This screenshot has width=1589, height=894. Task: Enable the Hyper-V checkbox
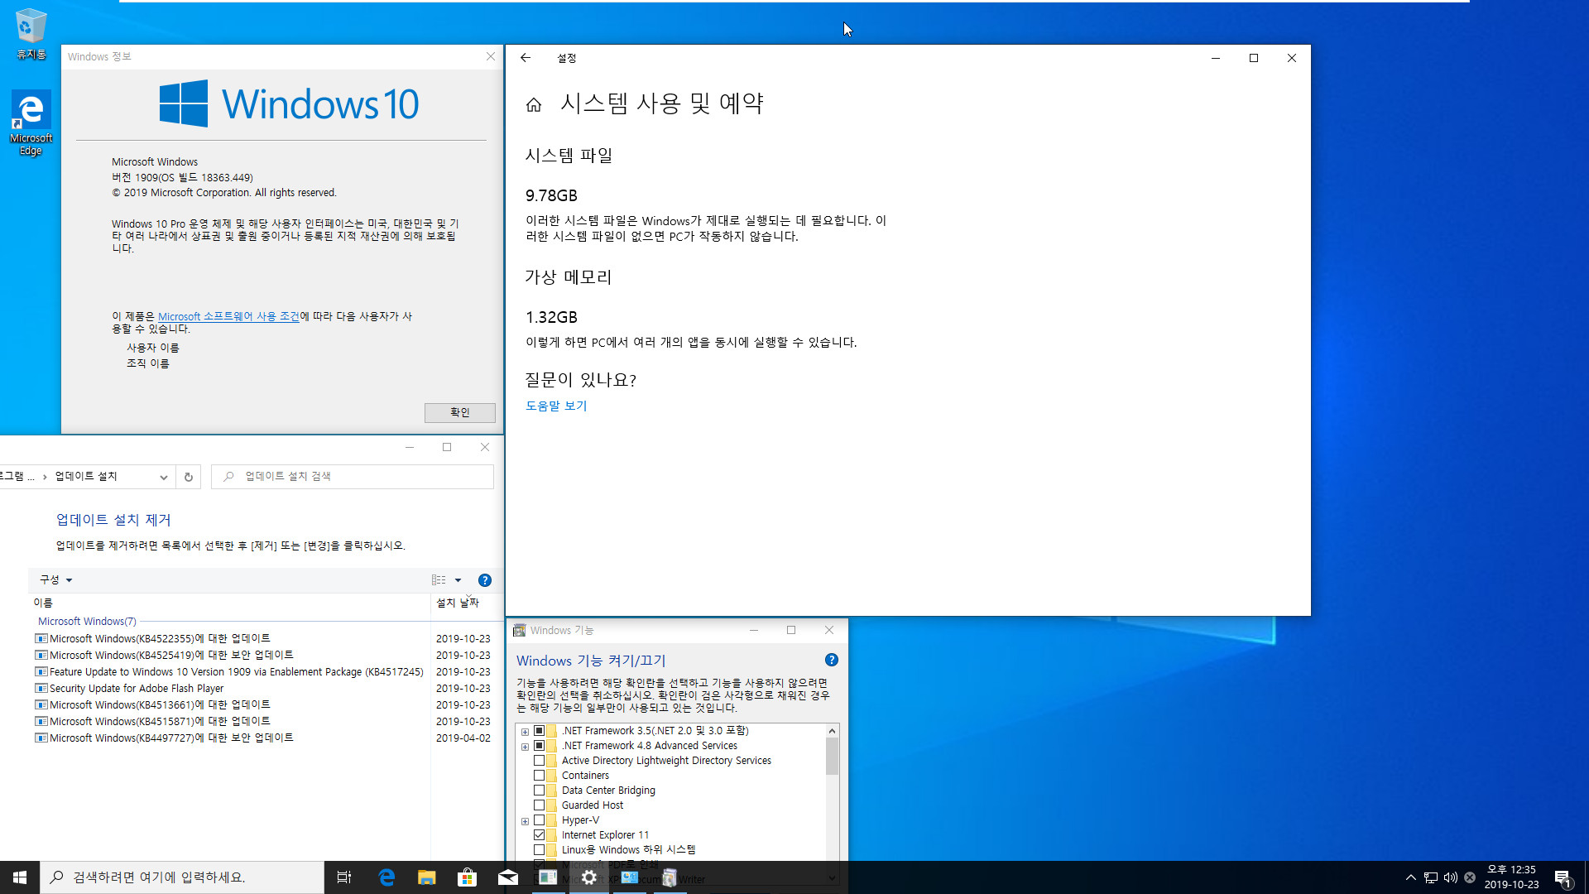coord(540,820)
